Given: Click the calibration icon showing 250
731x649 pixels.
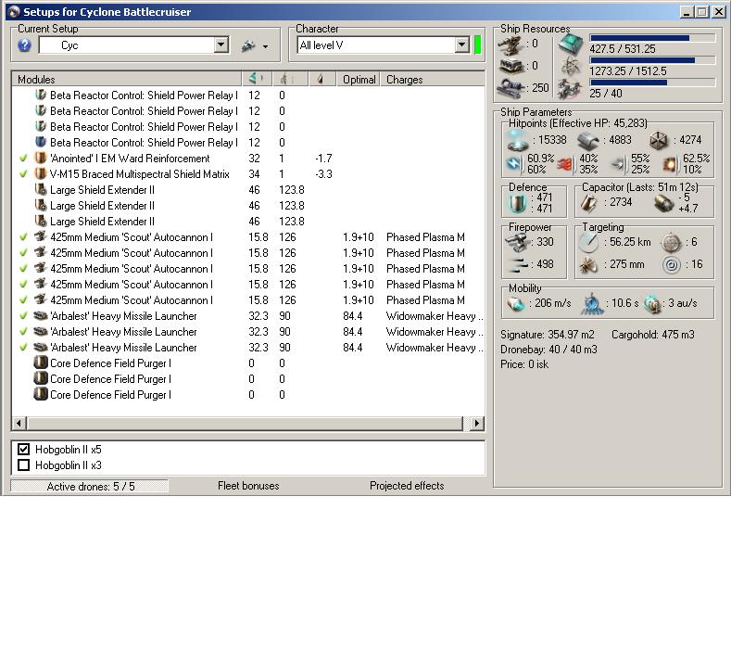Looking at the screenshot, I should [x=510, y=88].
